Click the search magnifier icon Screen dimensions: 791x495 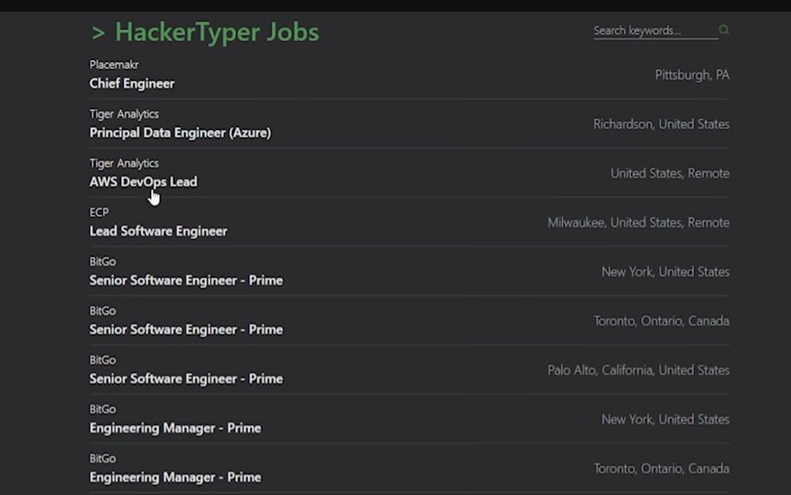coord(724,30)
